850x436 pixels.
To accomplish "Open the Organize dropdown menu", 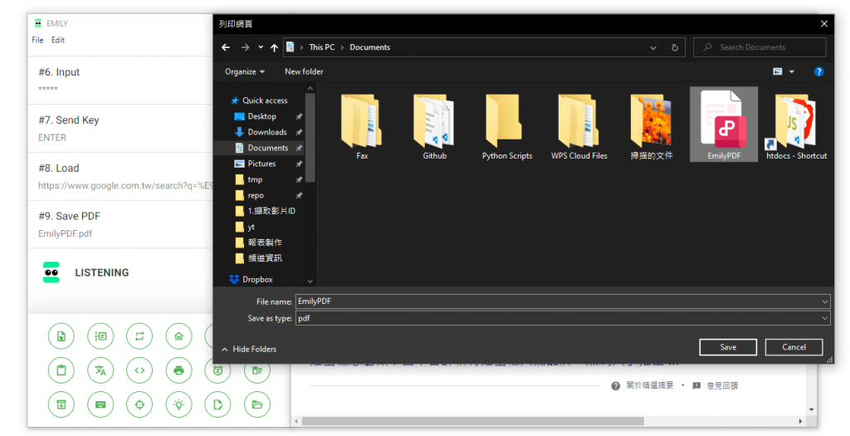I will coord(245,71).
